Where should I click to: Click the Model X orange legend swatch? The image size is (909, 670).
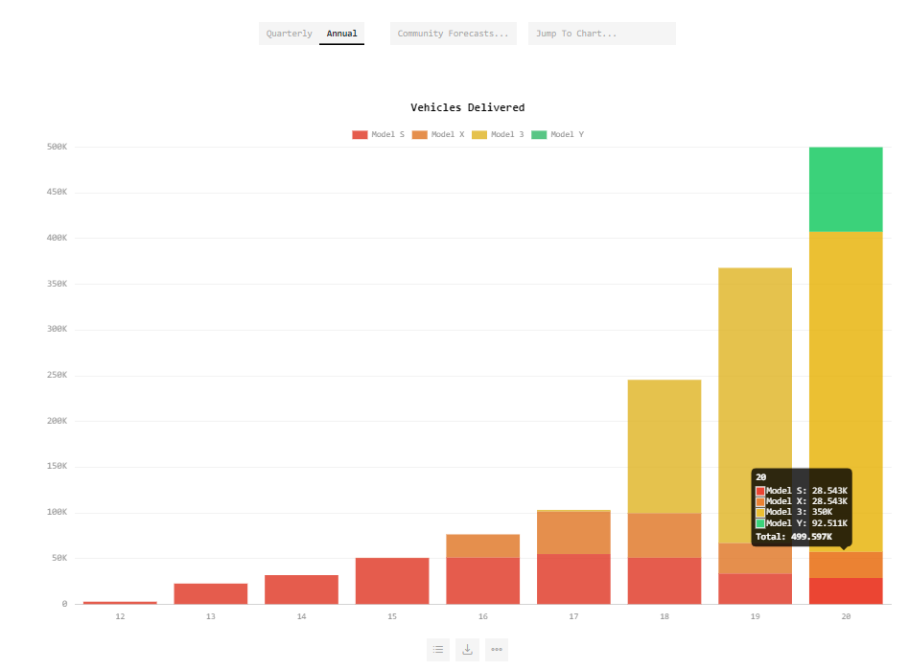click(419, 134)
